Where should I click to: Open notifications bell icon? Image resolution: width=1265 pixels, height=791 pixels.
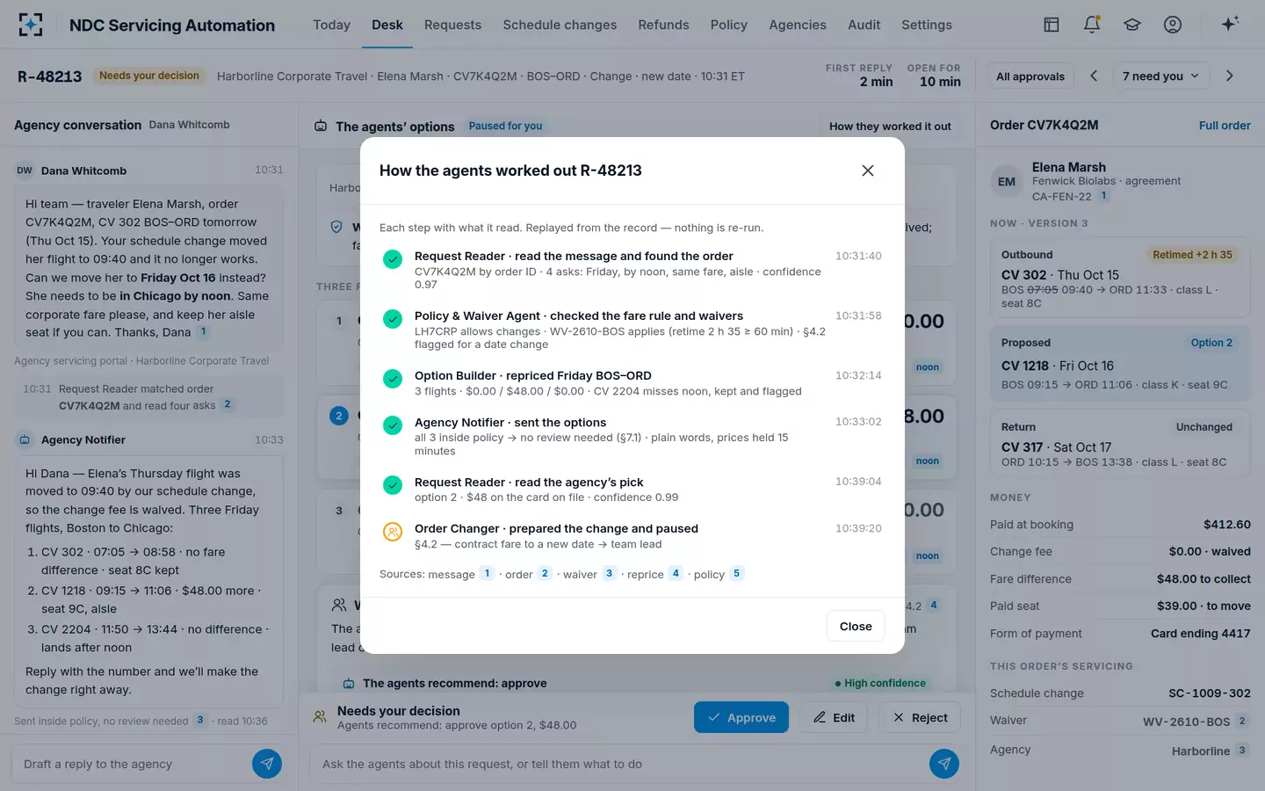click(x=1092, y=25)
